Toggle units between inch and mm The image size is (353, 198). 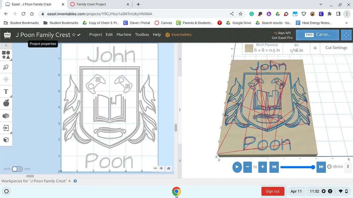tap(17, 169)
